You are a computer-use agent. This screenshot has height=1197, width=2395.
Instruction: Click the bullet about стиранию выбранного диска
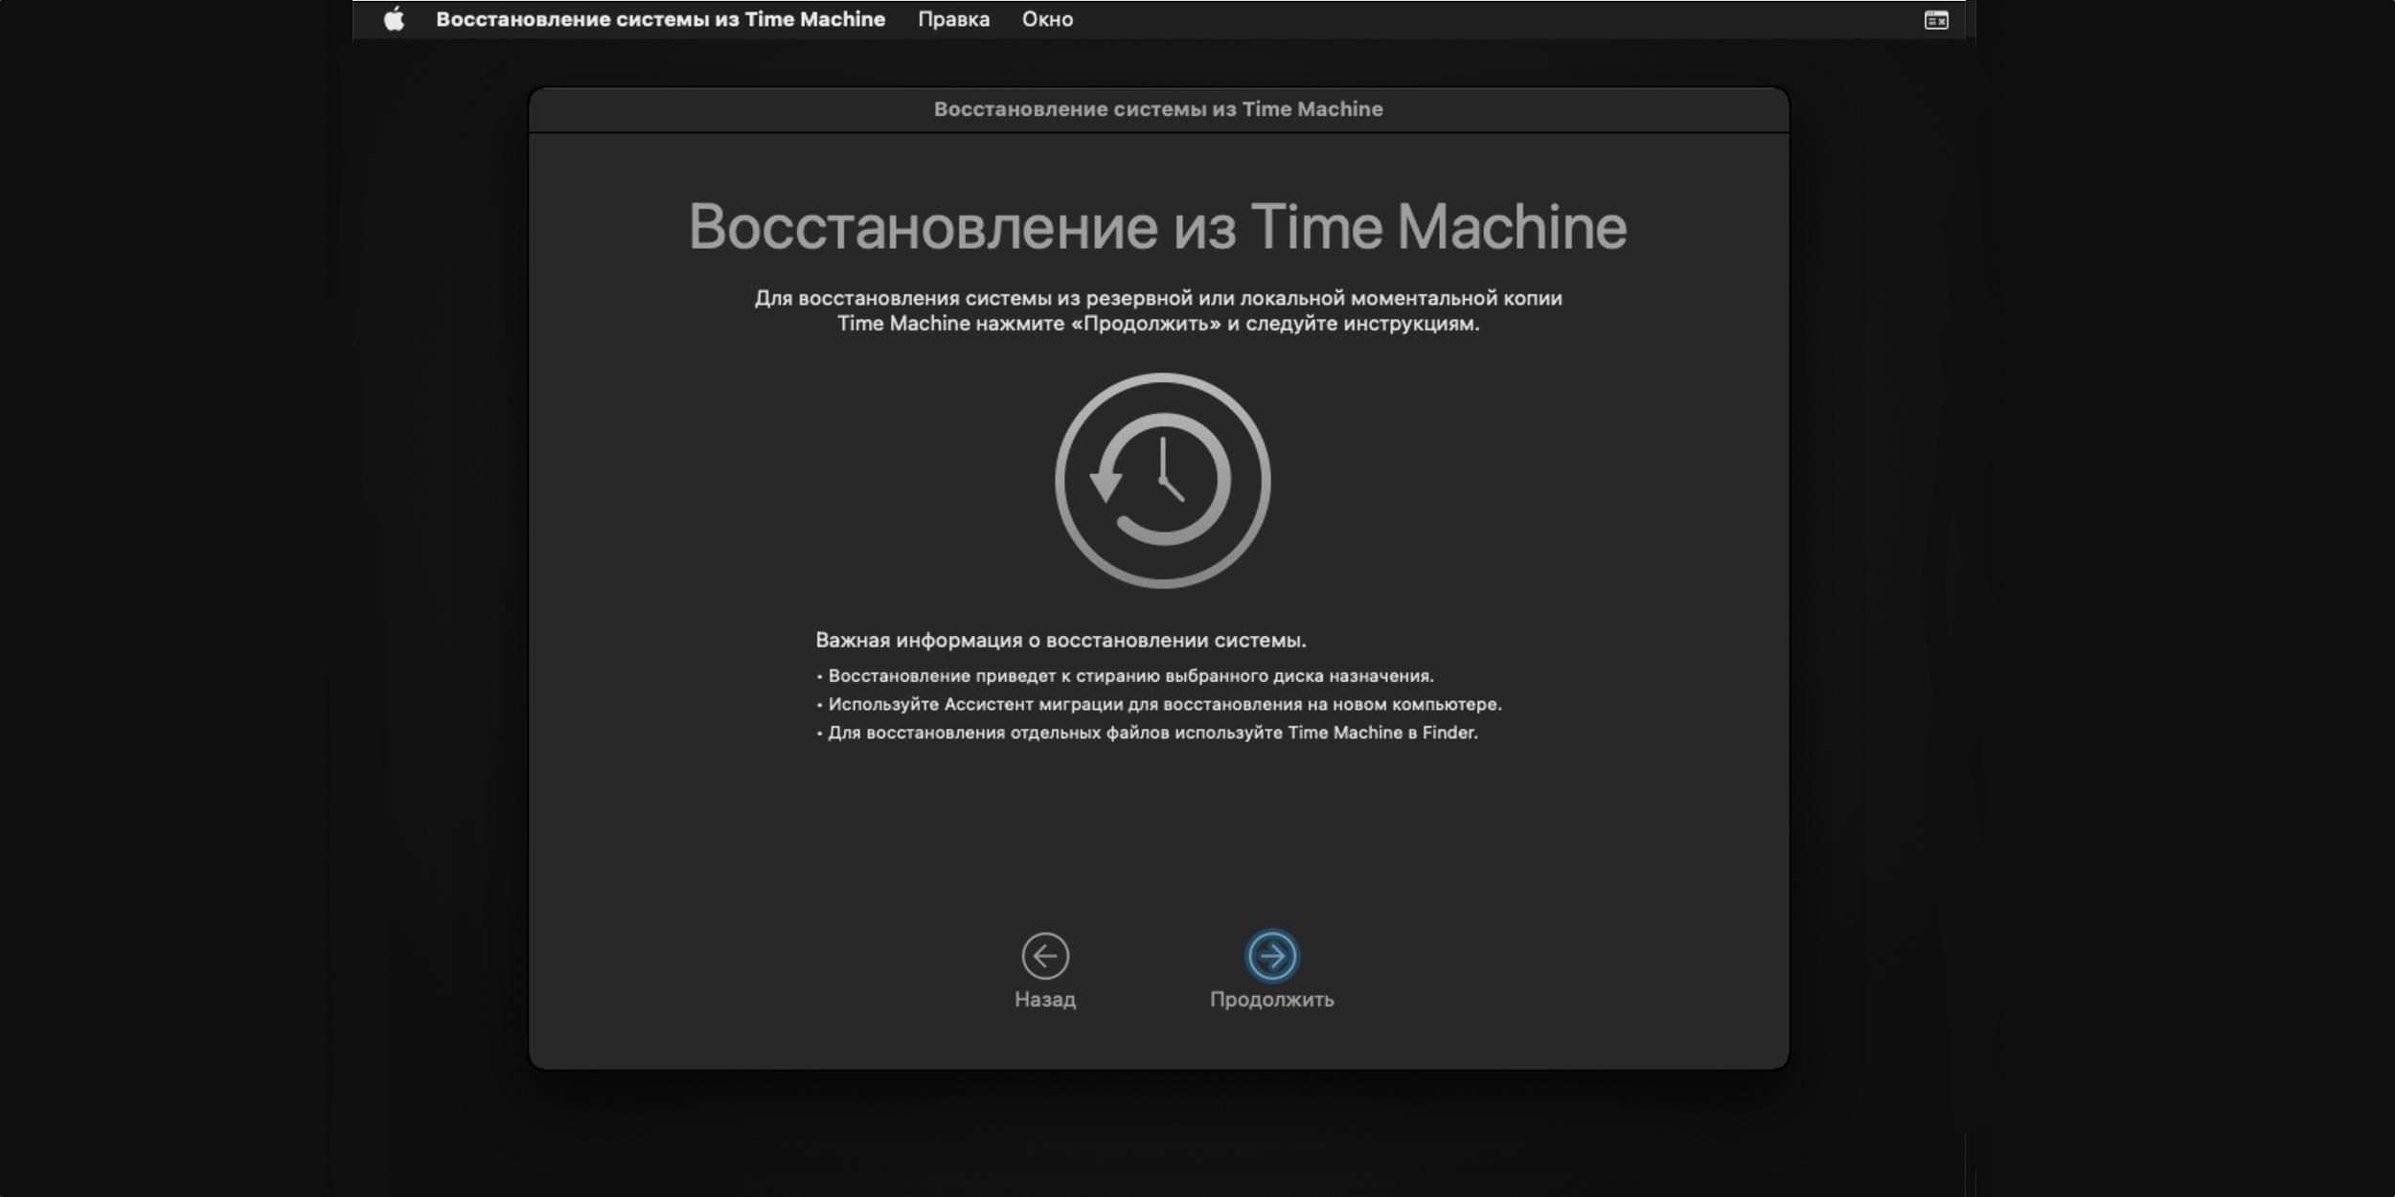point(1125,676)
